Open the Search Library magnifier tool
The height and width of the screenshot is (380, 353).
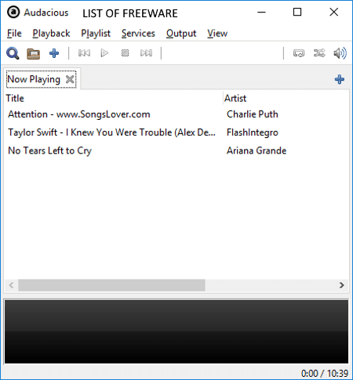tap(13, 53)
